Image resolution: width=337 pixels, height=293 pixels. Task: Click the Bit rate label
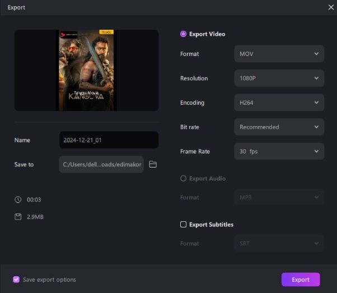[x=190, y=127]
